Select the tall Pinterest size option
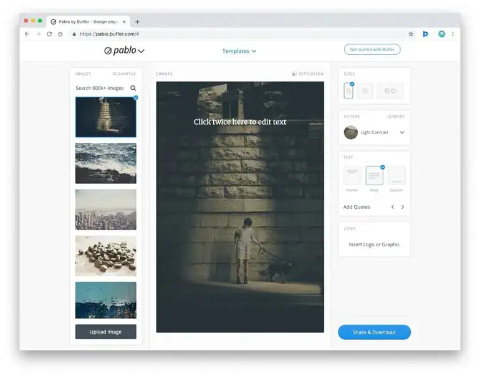Viewport: 480px width, 376px height. tap(348, 91)
